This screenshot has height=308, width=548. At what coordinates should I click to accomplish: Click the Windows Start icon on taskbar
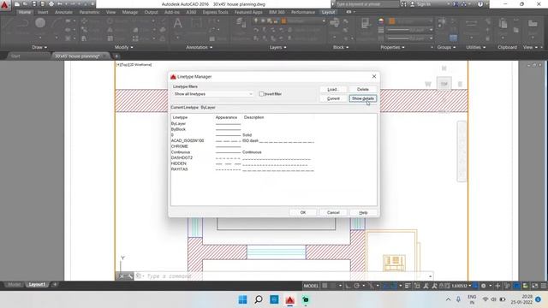242,299
